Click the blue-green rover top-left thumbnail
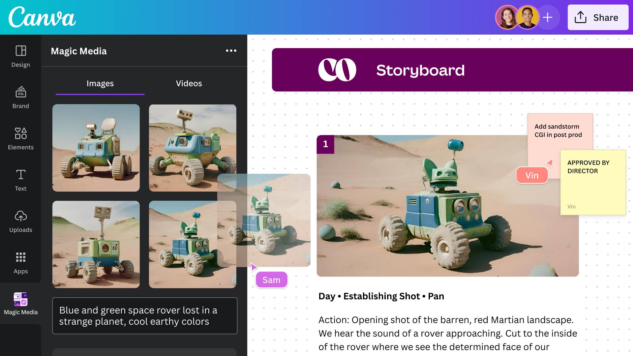 tap(96, 148)
